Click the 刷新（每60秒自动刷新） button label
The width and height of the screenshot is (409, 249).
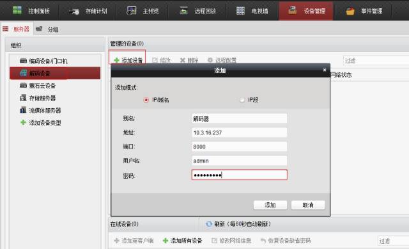point(243,224)
